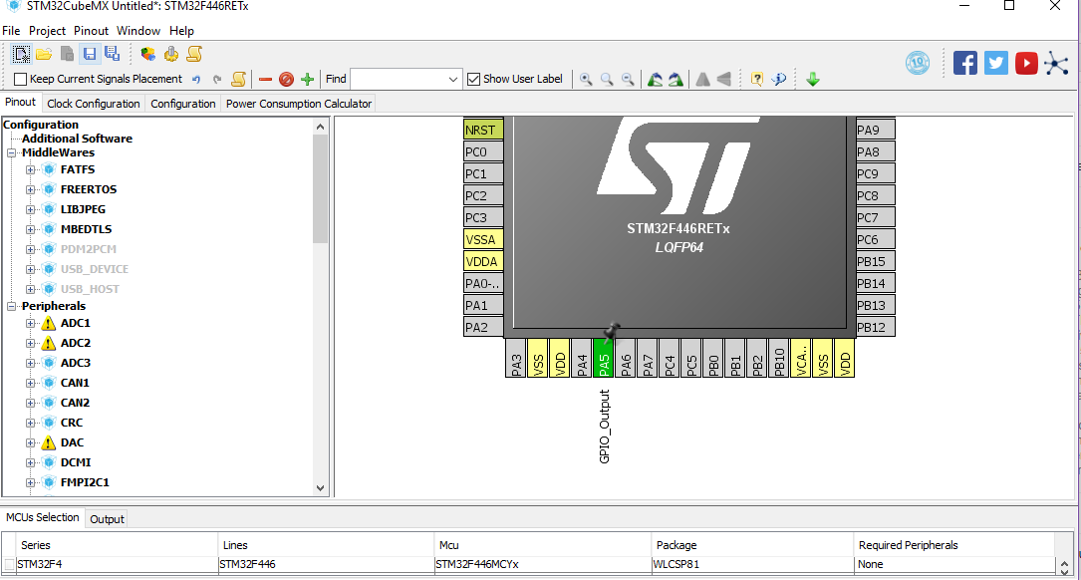Screen dimensions: 1081x580
Task: Click the NRST pin on chip
Action: point(483,130)
